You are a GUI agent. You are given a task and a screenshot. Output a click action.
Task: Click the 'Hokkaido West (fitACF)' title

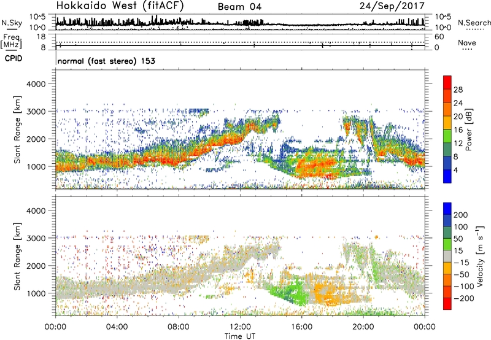click(x=120, y=6)
